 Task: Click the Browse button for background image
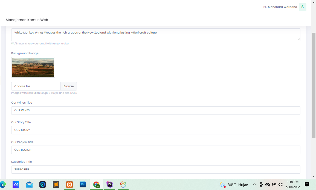tap(69, 86)
